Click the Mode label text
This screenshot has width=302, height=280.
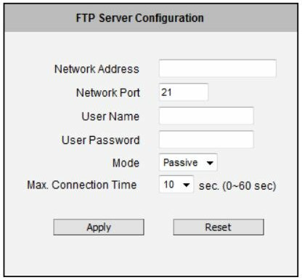126,163
